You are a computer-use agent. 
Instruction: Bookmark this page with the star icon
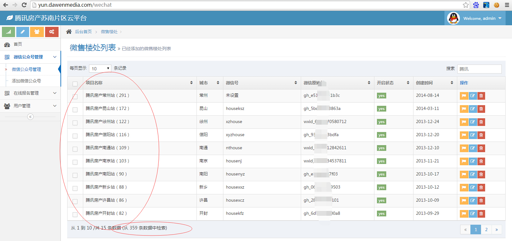tap(466, 5)
